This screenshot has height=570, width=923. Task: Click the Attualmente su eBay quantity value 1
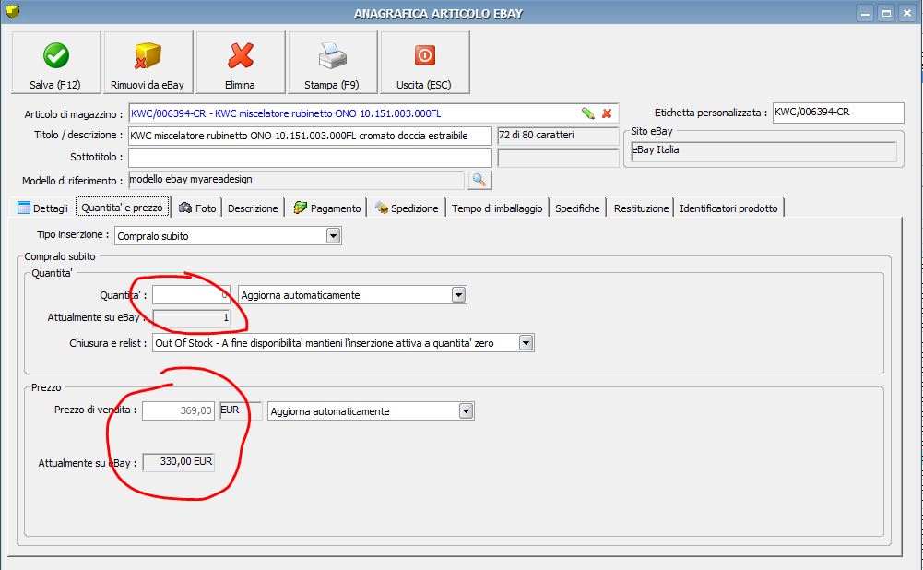click(191, 318)
